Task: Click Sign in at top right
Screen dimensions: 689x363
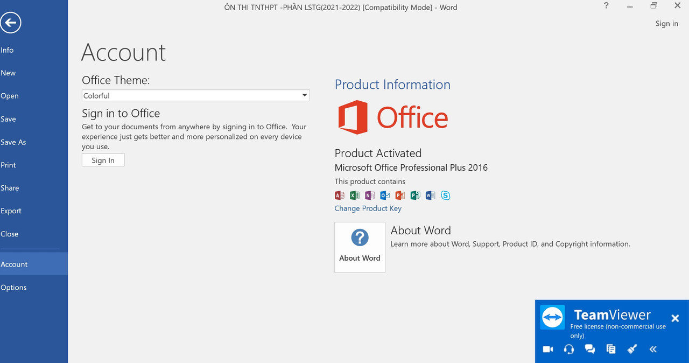Action: [666, 24]
